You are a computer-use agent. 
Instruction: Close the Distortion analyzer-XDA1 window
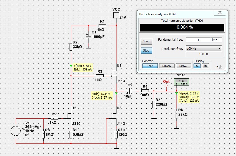(x=220, y=13)
